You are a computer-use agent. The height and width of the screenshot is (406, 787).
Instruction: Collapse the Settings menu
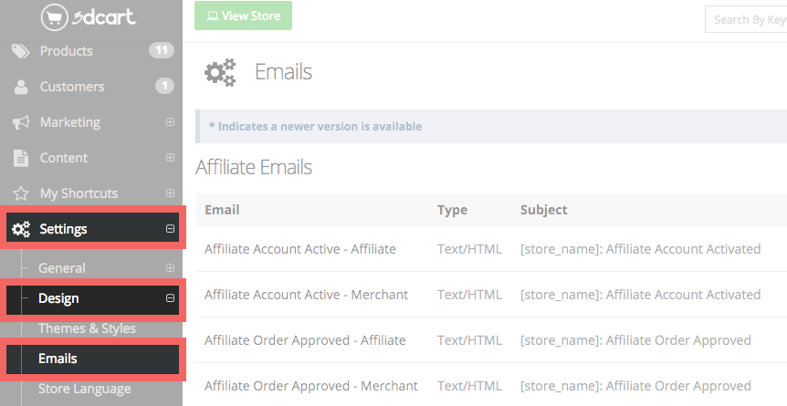tap(170, 229)
